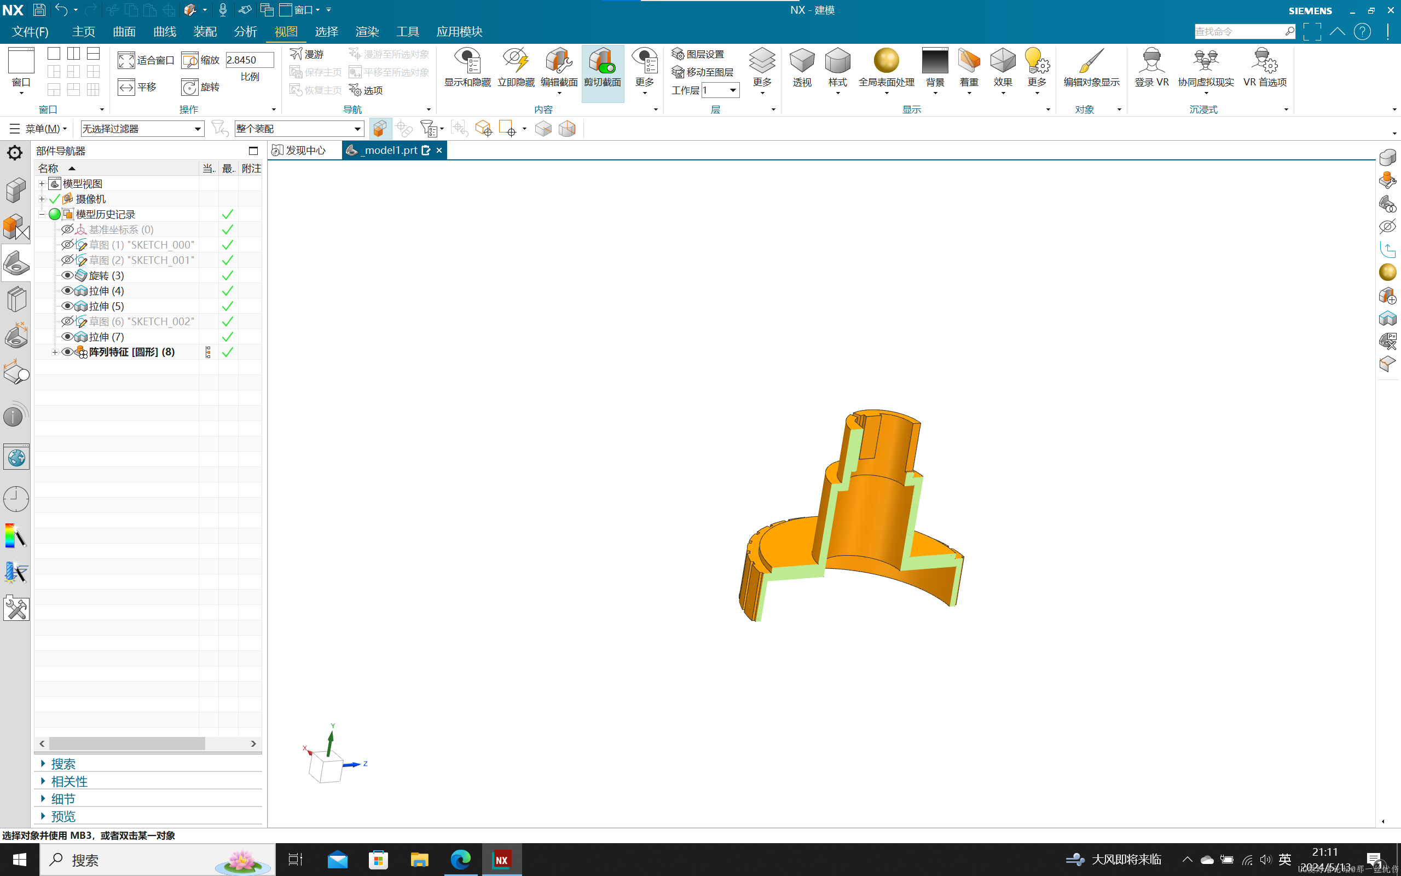Click the Fit to Window (适合窗口) icon

126,60
